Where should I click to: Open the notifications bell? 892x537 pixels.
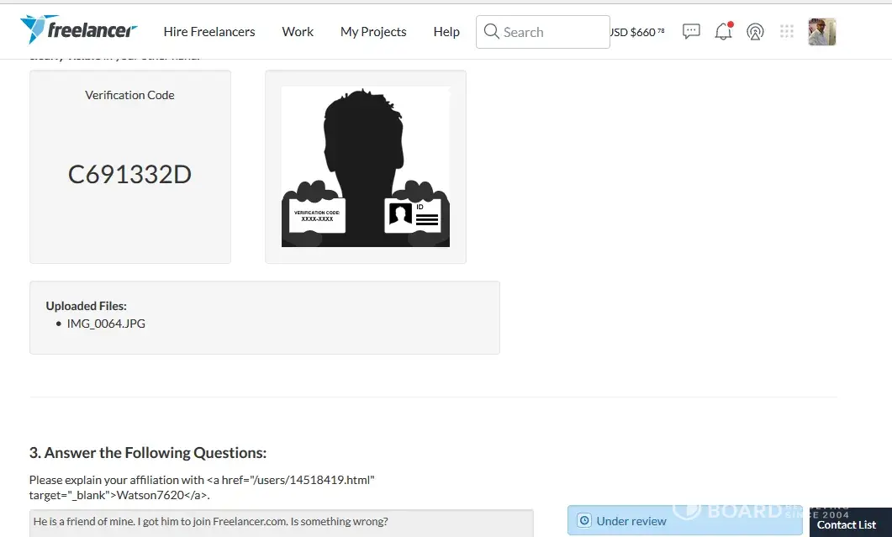click(723, 32)
